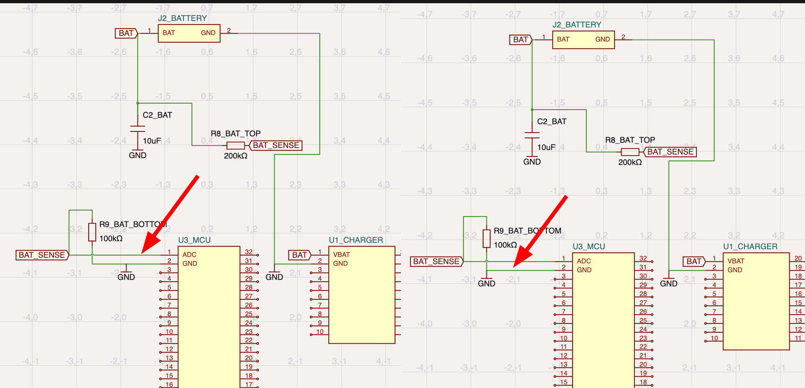Select the U1_CHARGER component in right schematic
Screen dimensions: 805x388
tap(756, 301)
